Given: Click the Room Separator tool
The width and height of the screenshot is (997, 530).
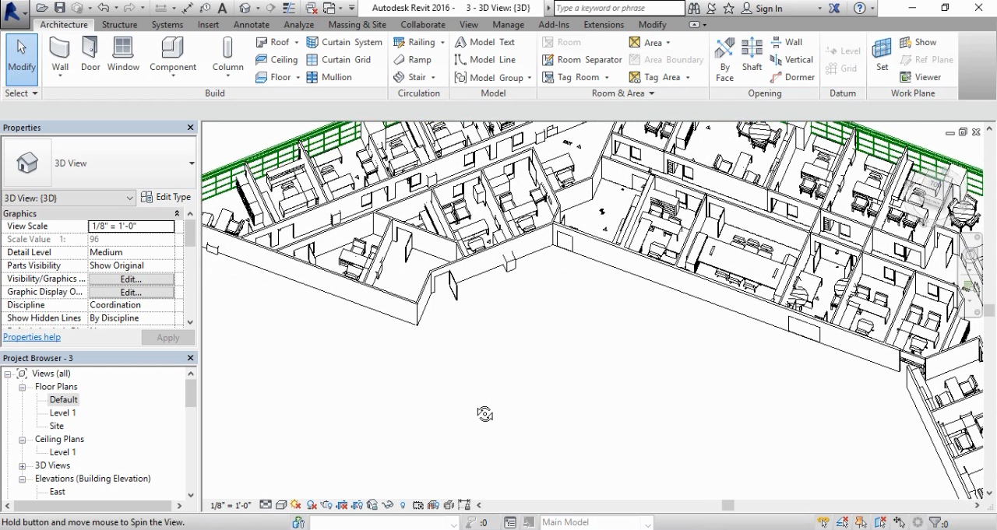Looking at the screenshot, I should coord(582,59).
